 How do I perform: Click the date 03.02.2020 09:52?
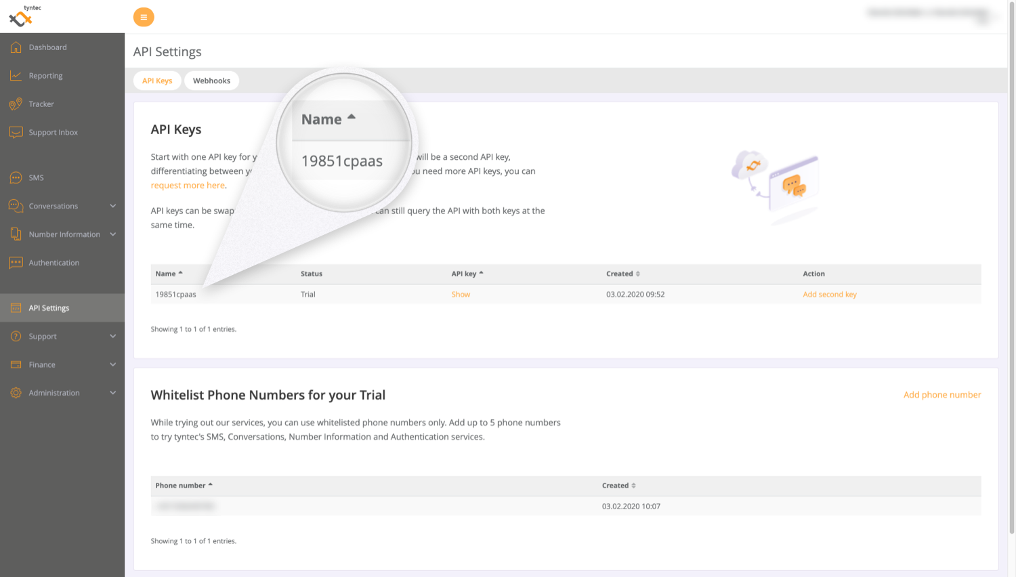(x=635, y=295)
